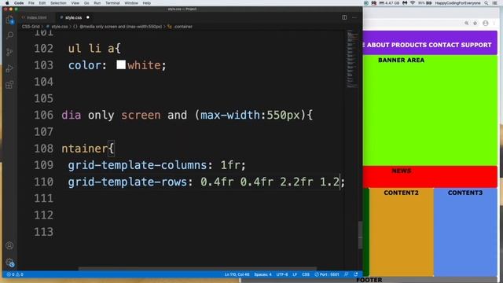Change file encoding UTF-8
Image resolution: width=503 pixels, height=283 pixels.
(x=282, y=274)
